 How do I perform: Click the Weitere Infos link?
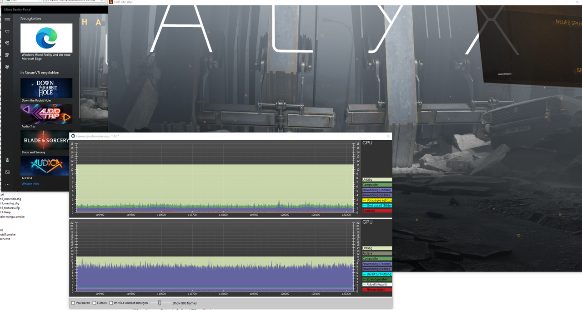click(30, 184)
